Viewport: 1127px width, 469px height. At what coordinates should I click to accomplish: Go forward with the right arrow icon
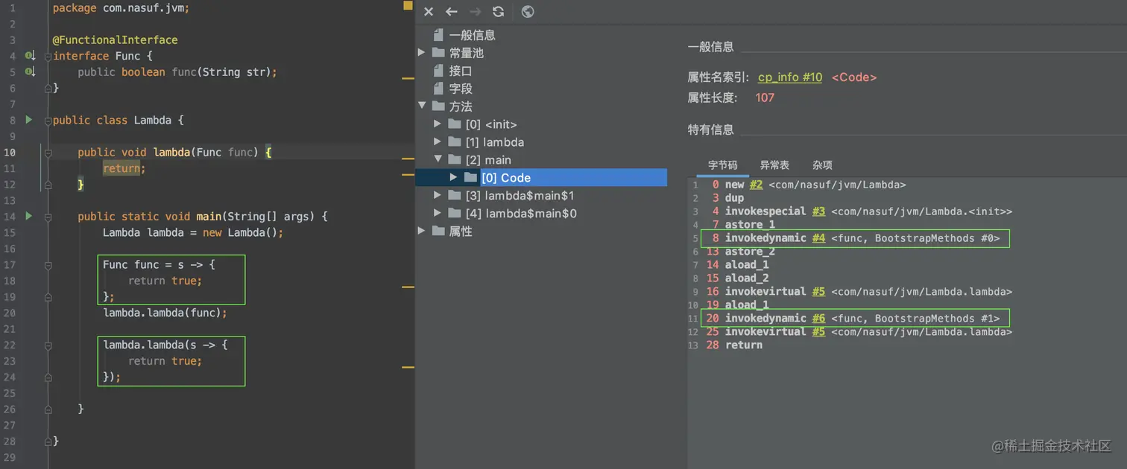[475, 12]
